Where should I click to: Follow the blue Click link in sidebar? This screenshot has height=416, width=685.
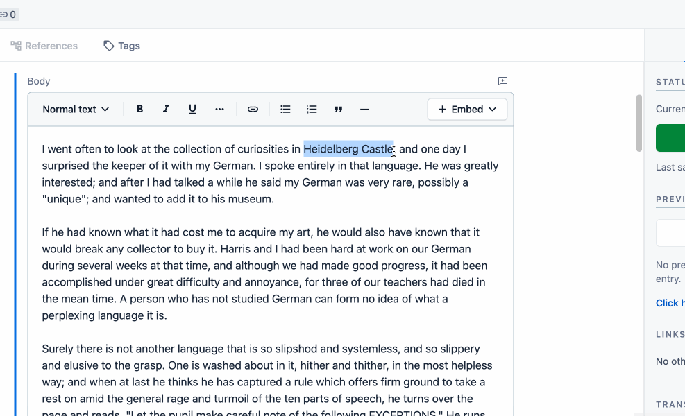coord(670,303)
